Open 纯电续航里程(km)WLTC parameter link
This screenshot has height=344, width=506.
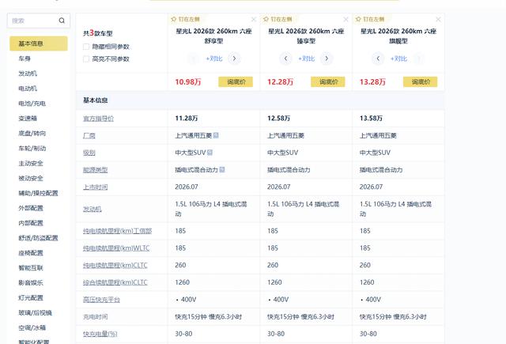(x=116, y=248)
